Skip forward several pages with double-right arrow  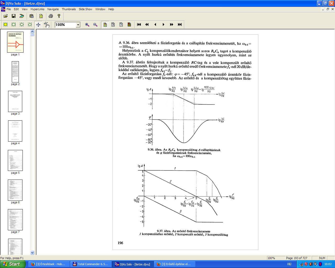[x=171, y=25]
